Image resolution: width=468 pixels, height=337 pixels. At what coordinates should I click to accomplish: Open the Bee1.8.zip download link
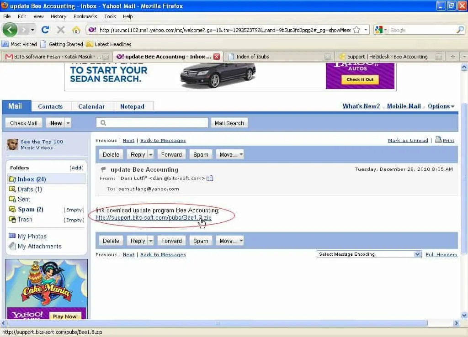click(154, 217)
